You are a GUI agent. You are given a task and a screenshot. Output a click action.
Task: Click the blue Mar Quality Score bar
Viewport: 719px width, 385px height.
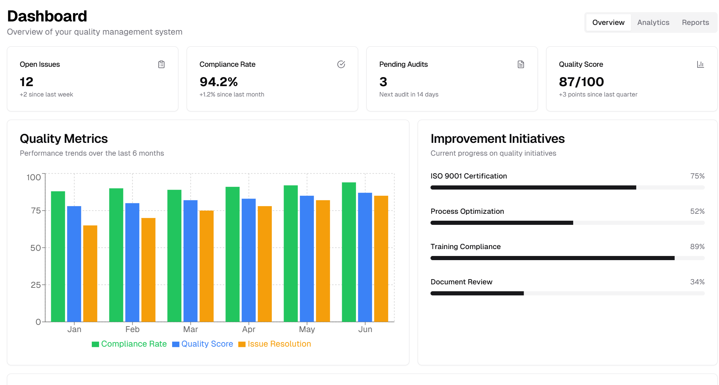point(190,261)
